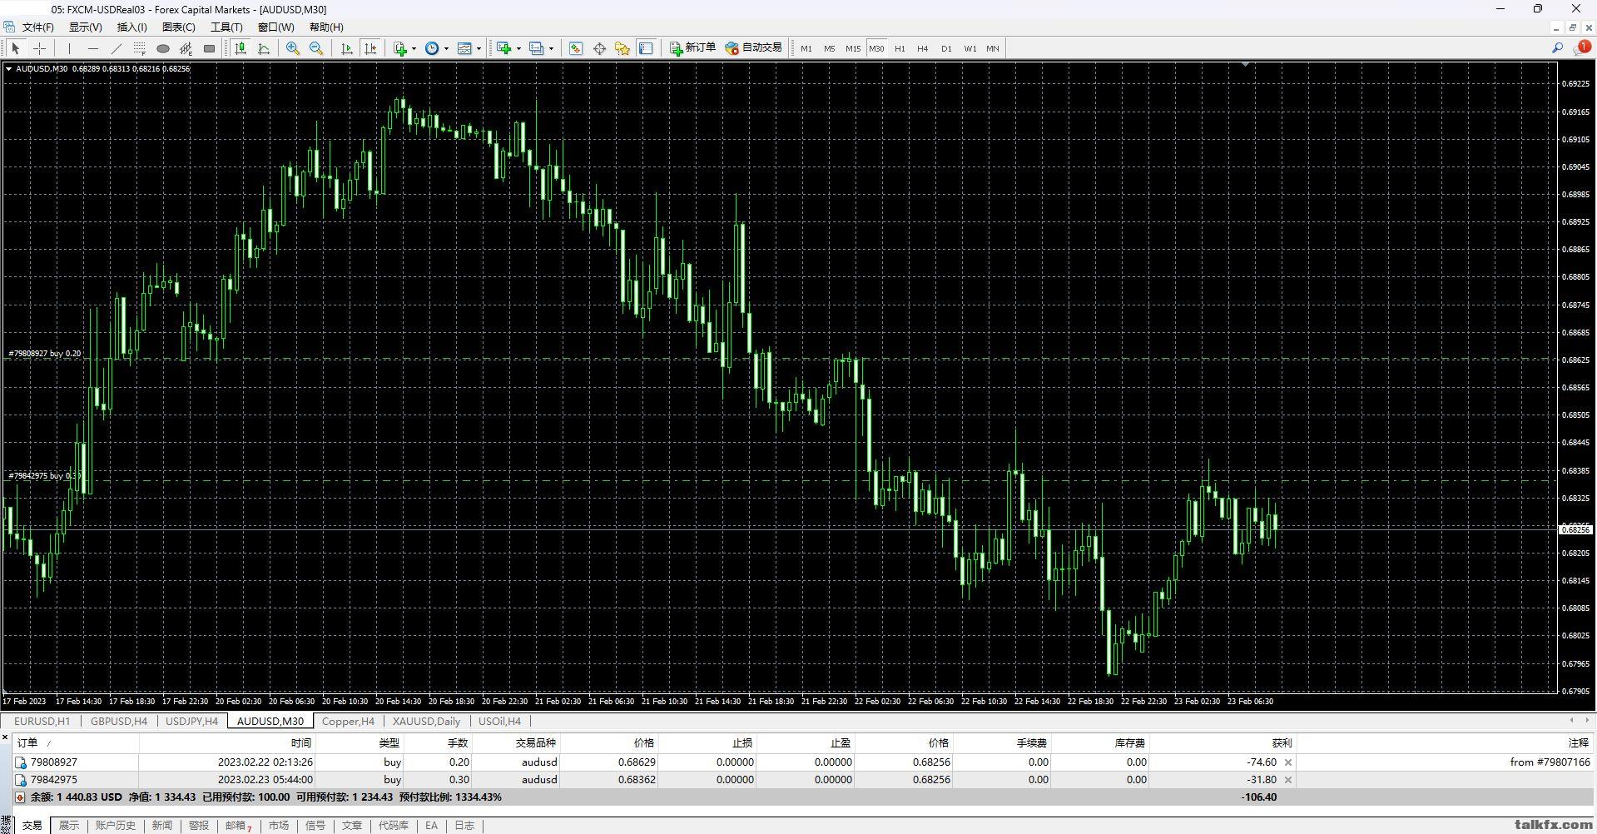Screen dimensions: 1597x834
Task: Select the ellipse drawing tool
Action: click(163, 48)
